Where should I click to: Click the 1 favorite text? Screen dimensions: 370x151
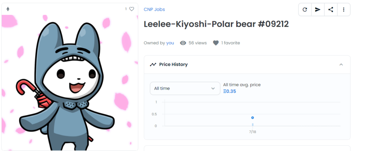pos(230,43)
